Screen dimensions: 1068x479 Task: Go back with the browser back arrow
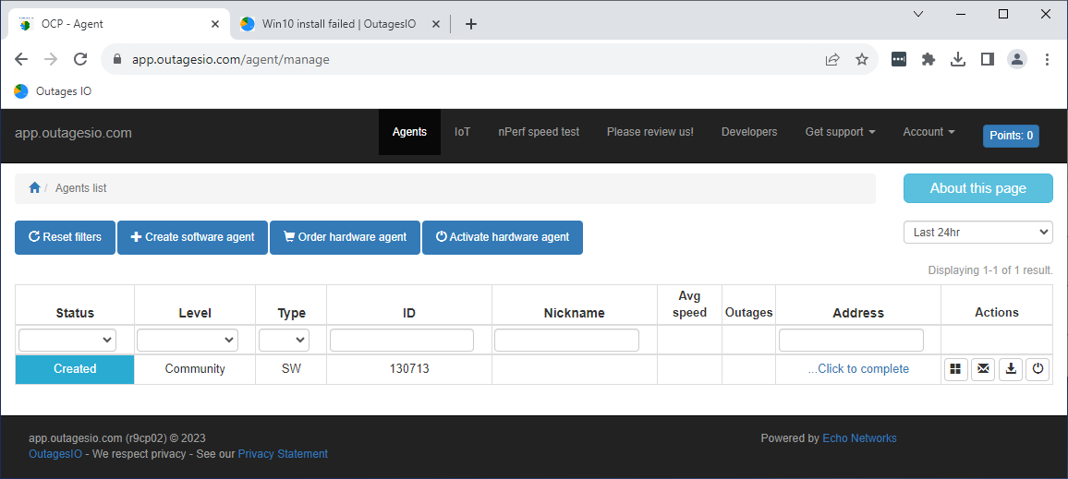click(x=21, y=59)
